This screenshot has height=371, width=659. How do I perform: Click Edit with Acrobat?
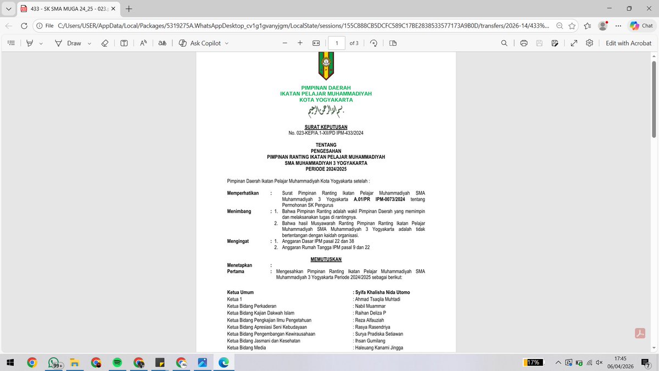tap(629, 43)
